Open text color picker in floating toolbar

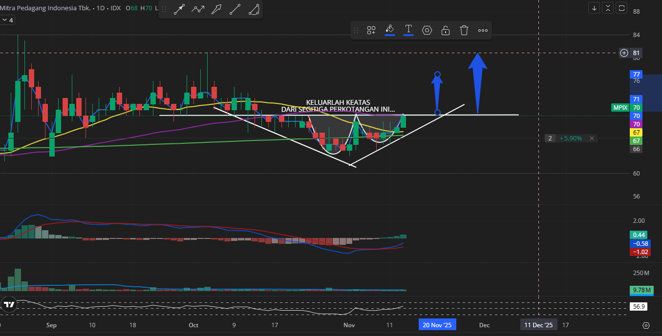(408, 29)
